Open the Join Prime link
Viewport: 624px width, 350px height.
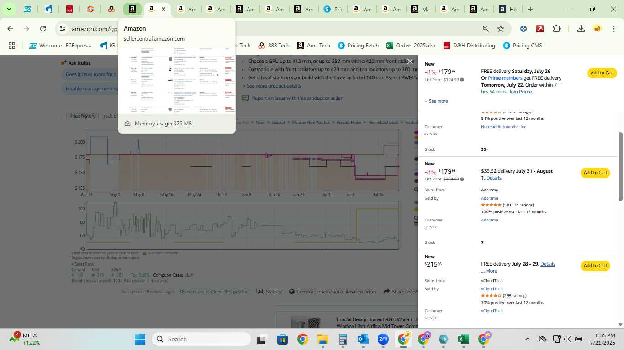point(520,92)
